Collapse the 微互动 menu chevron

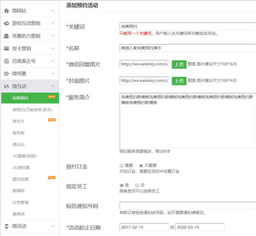click(x=52, y=86)
